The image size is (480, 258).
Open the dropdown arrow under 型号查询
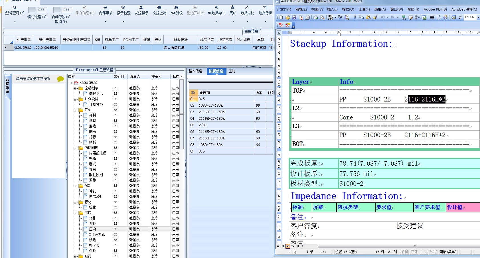pos(15,21)
